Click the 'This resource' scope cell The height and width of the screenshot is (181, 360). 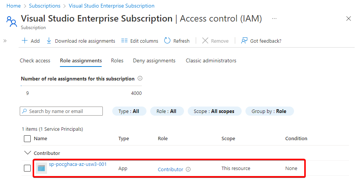click(x=236, y=169)
